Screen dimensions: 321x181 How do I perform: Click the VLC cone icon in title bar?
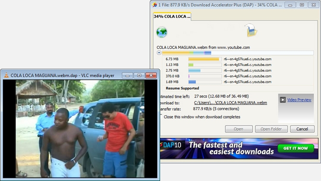[x=6, y=75]
